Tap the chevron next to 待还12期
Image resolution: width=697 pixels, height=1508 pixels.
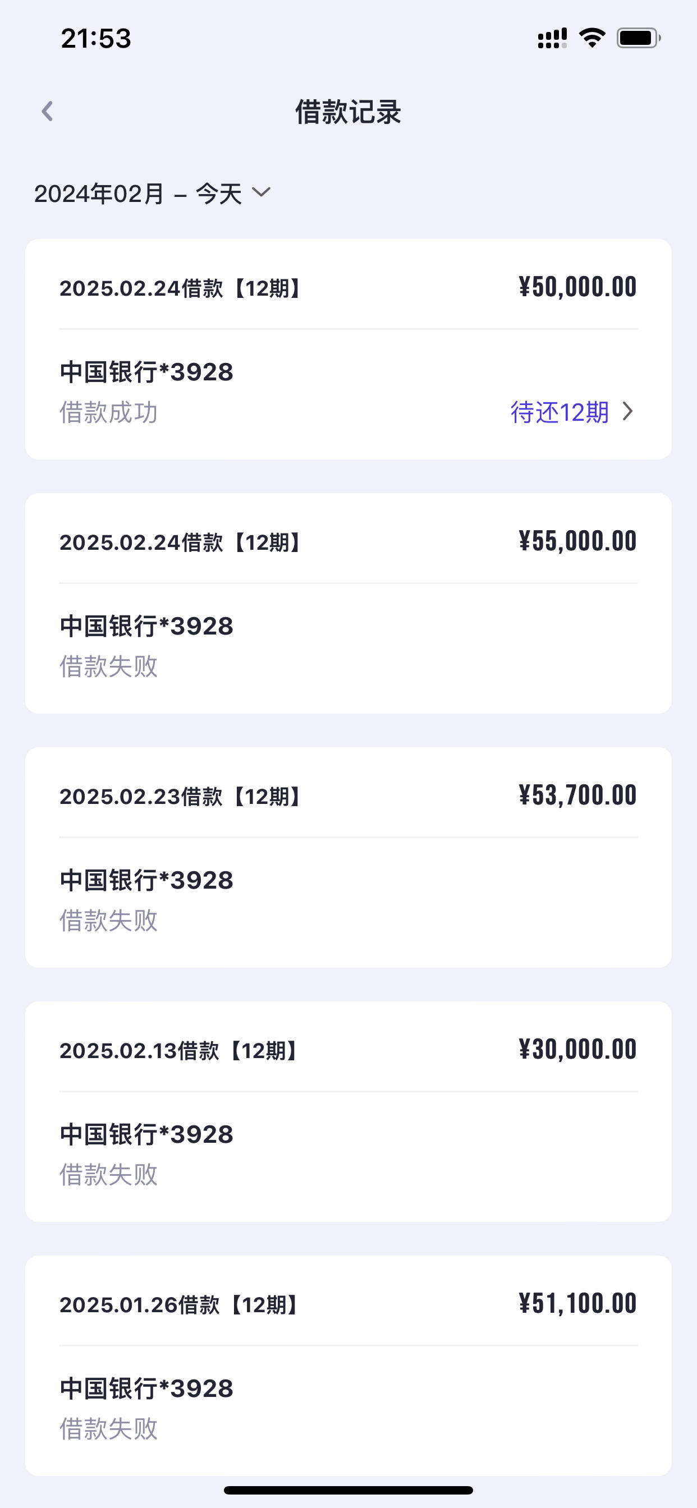coord(628,411)
